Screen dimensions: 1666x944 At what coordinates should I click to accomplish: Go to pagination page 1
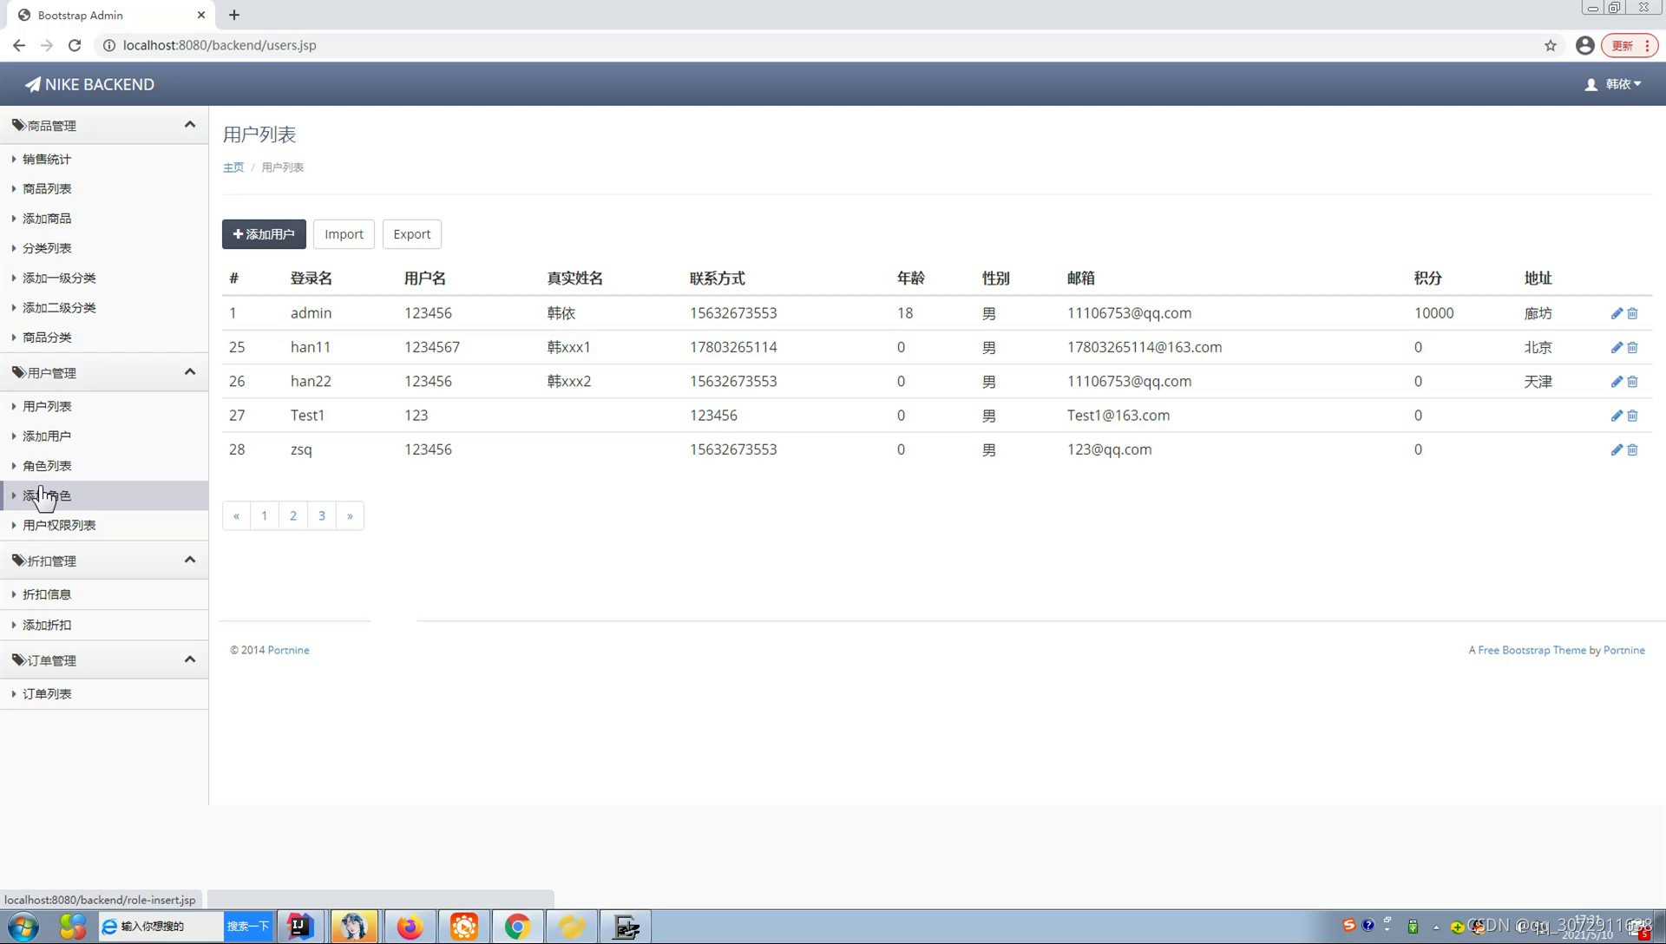pyautogui.click(x=265, y=515)
